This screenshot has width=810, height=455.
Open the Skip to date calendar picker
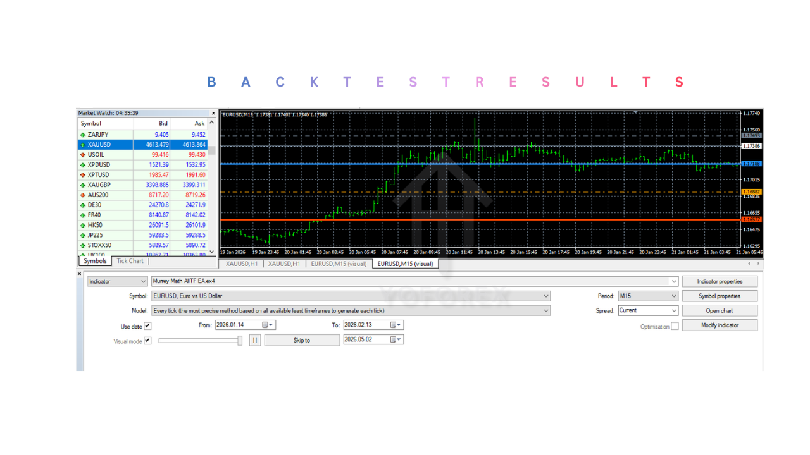[396, 339]
